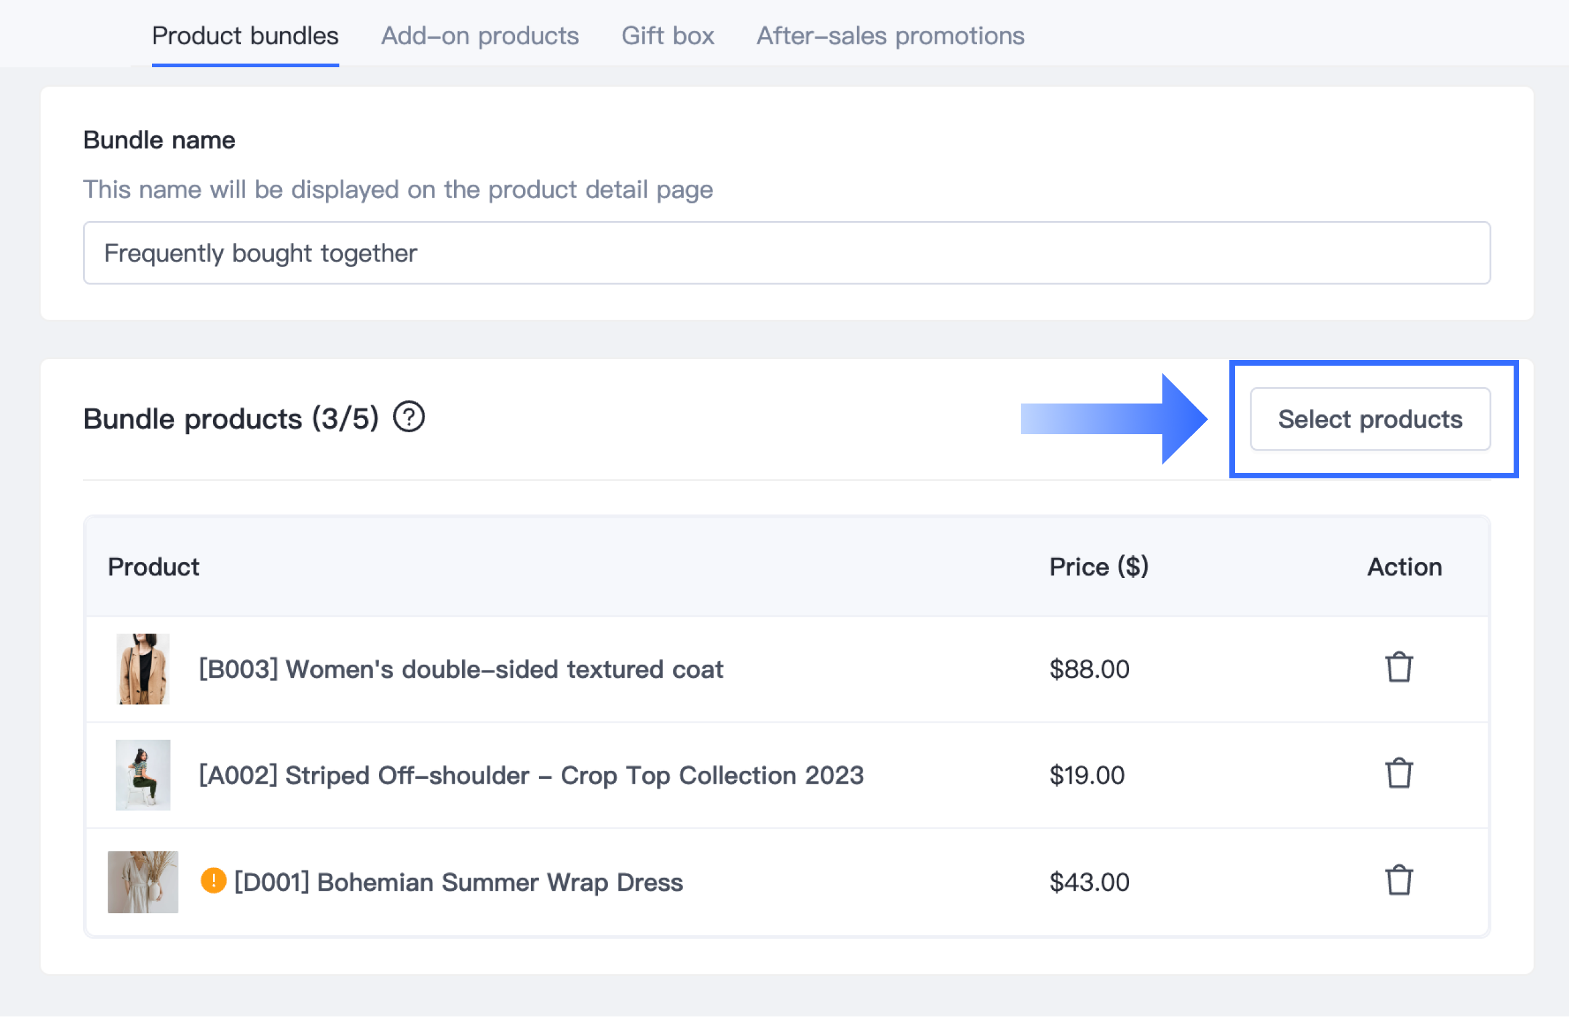The width and height of the screenshot is (1569, 1017).
Task: Open Bundle products help question-mark icon
Action: 409,417
